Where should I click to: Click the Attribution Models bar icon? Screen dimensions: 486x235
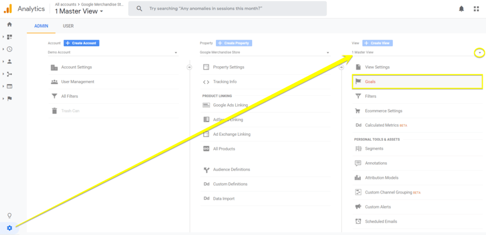pos(358,177)
